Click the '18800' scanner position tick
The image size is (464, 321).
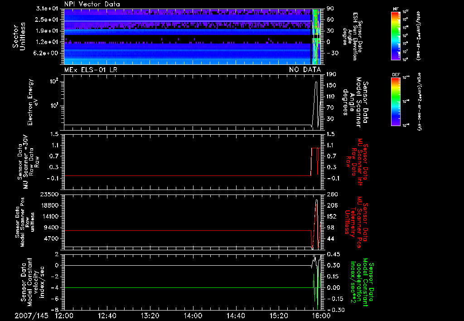pos(49,205)
